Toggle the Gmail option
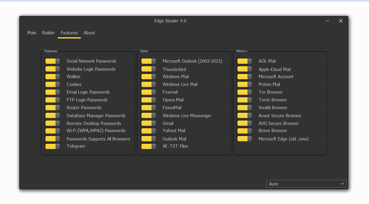 coord(149,123)
